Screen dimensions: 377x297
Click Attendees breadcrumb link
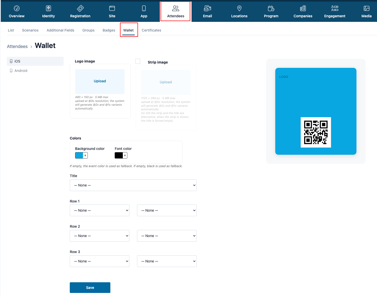pyautogui.click(x=17, y=46)
